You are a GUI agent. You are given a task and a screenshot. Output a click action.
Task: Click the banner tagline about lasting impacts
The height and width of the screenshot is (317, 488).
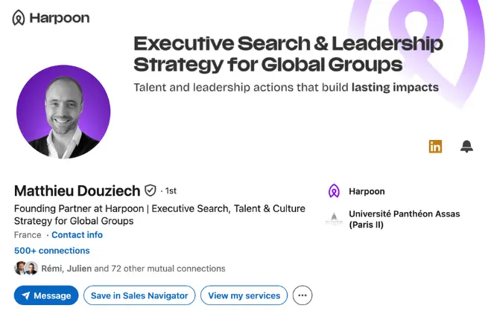click(x=286, y=87)
